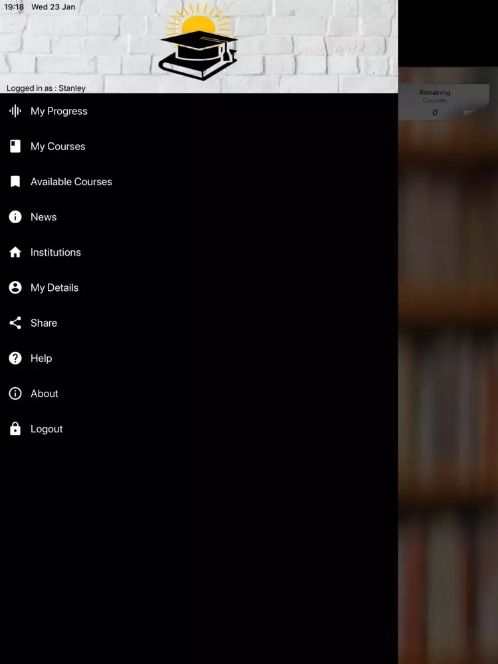Click the graduation cap logo
Image resolution: width=498 pixels, height=664 pixels.
click(x=198, y=42)
